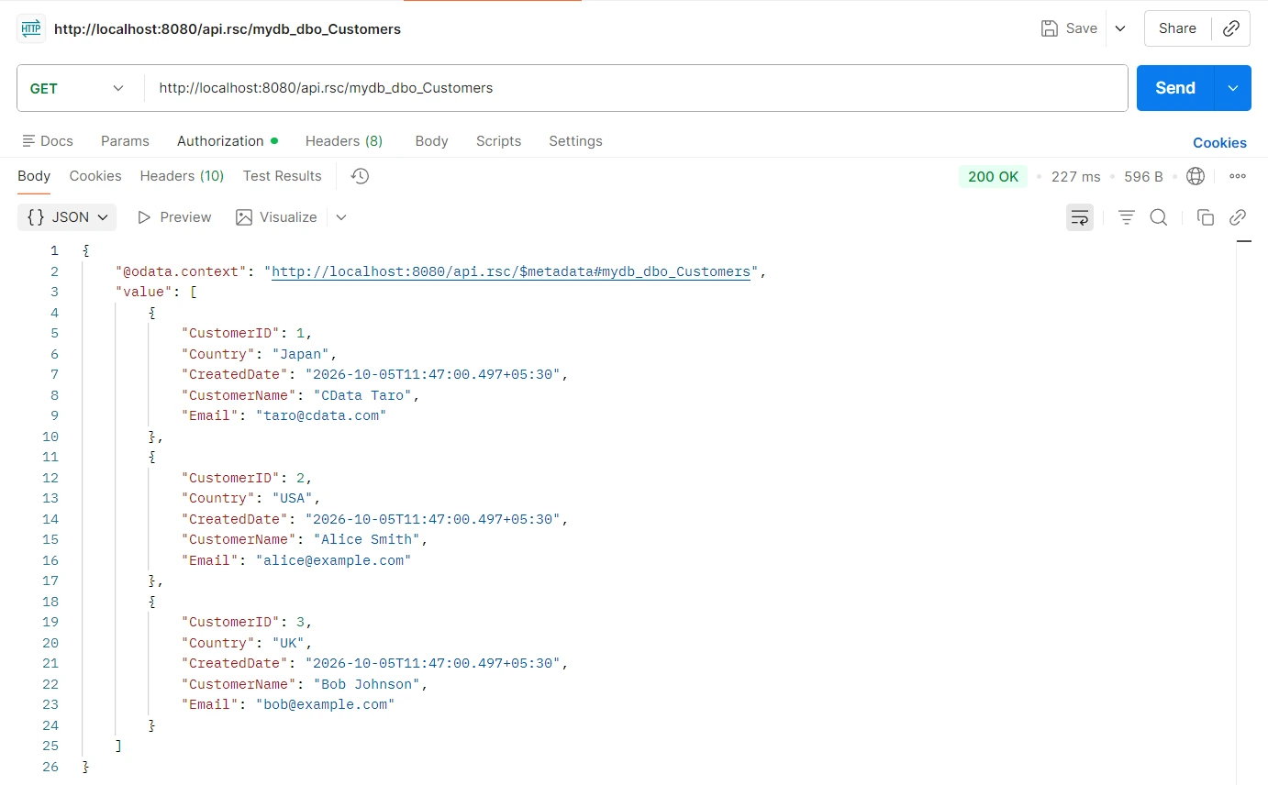Open the response more options ellipsis
Viewport: 1268px width, 785px height.
pos(1238,176)
